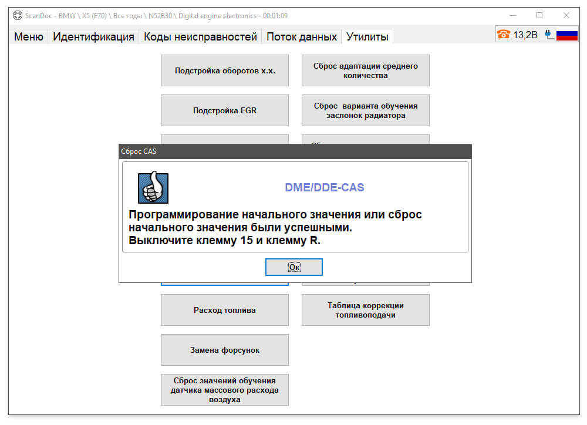Click the success message about клемму 15
The width and height of the screenshot is (587, 425).
click(275, 227)
